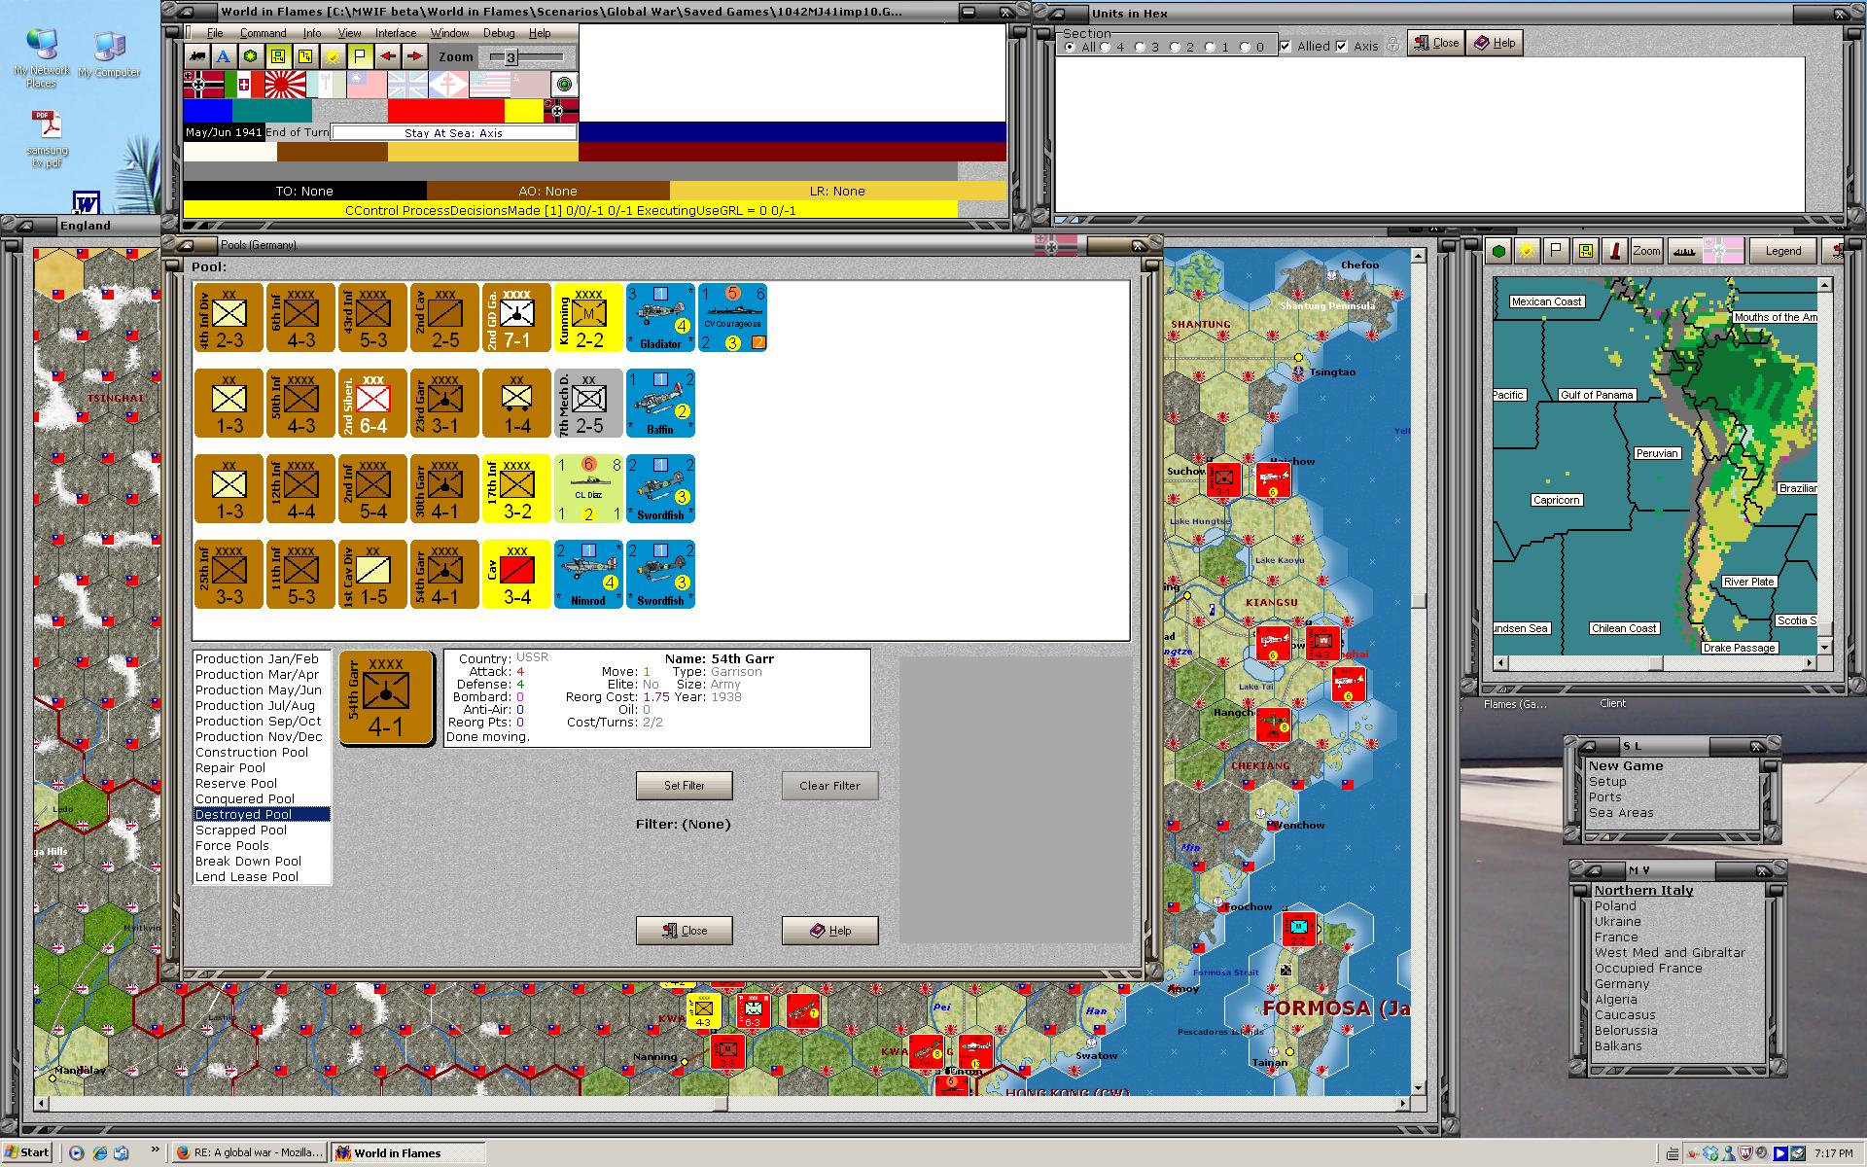Select Lend Lease Pool in list
1867x1167 pixels.
[x=247, y=877]
